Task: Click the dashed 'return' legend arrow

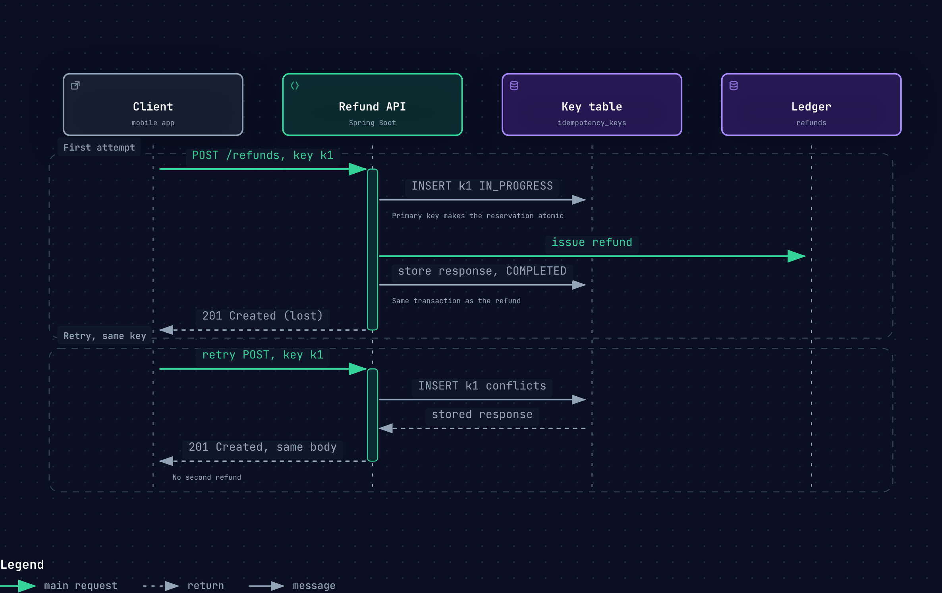Action: tap(161, 586)
